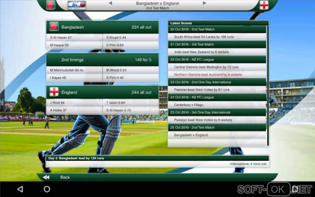
Task: Tap Bangladesh flag in scorecard header
Action: coord(54,27)
